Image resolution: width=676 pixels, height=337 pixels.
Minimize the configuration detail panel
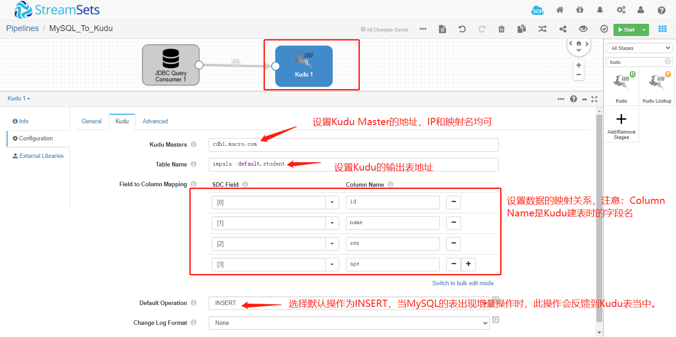584,99
